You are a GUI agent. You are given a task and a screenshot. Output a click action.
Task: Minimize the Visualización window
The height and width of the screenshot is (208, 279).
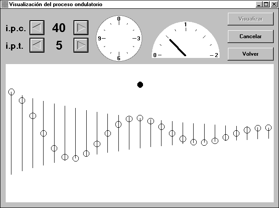point(259,4)
